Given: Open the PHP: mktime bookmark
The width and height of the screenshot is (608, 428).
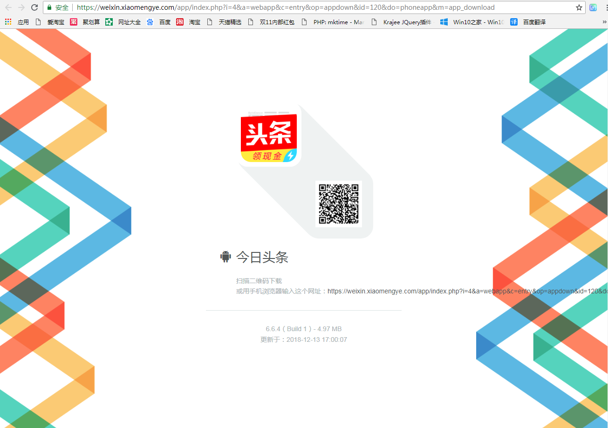Looking at the screenshot, I should pyautogui.click(x=333, y=22).
